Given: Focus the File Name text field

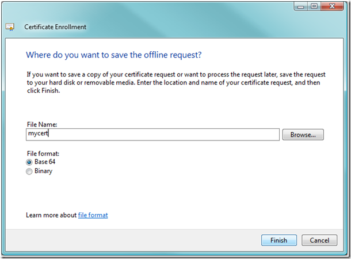Looking at the screenshot, I should click(x=152, y=135).
